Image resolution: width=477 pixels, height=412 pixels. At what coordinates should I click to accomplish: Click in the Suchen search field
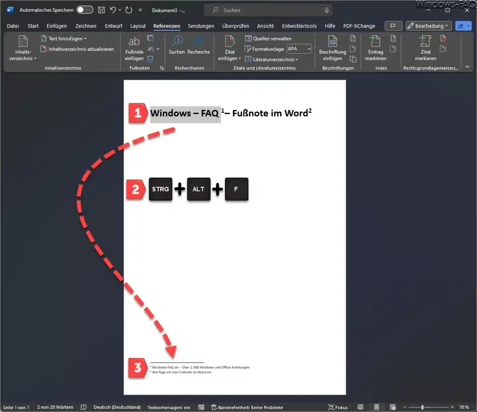(268, 10)
